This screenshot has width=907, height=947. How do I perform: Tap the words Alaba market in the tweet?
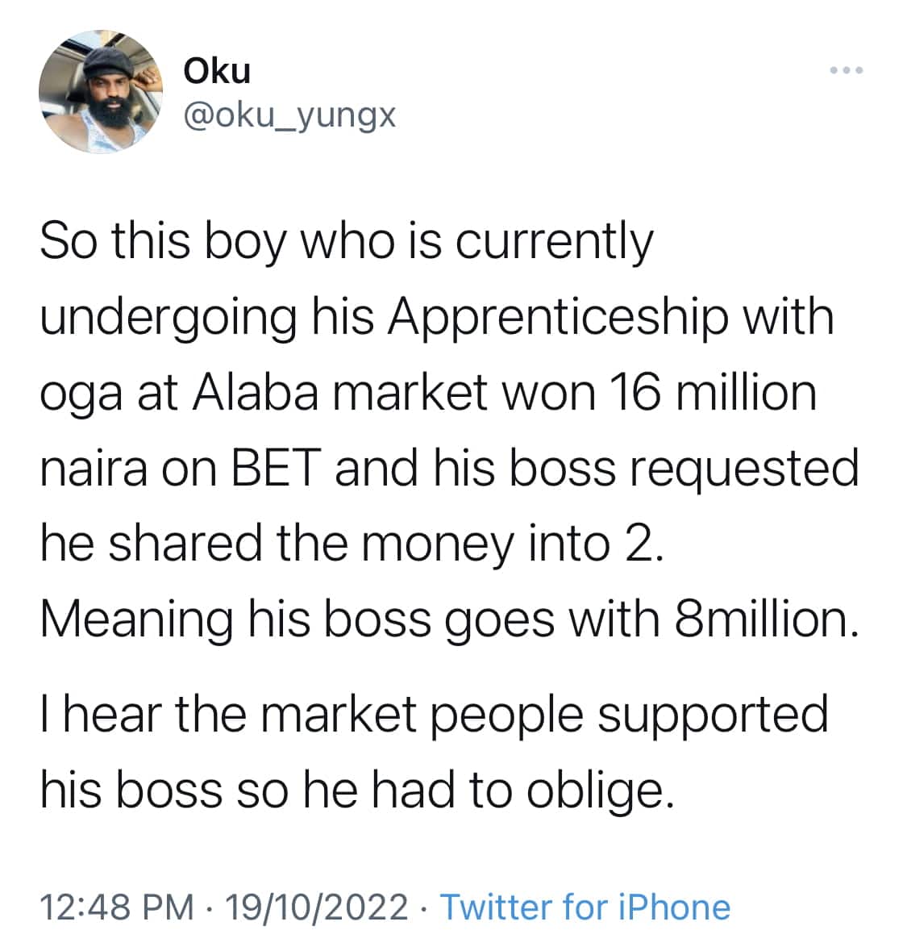click(x=339, y=392)
